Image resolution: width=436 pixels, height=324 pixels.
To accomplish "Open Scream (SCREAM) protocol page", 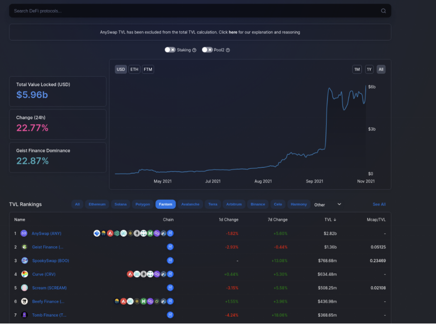I will tap(49, 288).
